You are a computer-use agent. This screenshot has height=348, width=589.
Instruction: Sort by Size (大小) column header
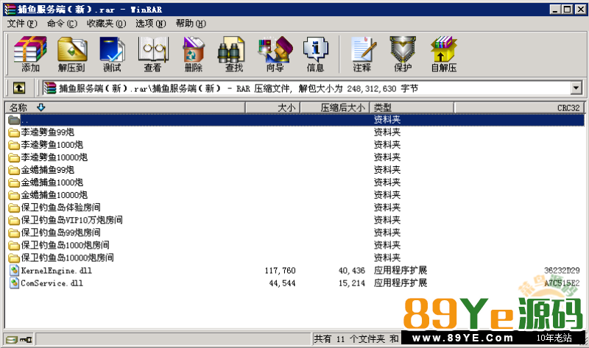pyautogui.click(x=272, y=107)
